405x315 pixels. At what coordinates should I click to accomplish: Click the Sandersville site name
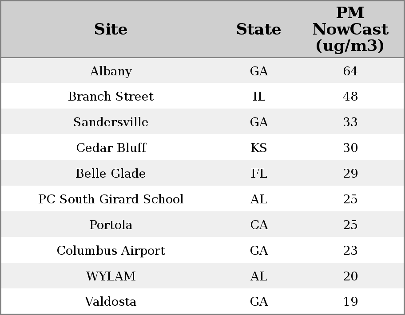pyautogui.click(x=111, y=122)
